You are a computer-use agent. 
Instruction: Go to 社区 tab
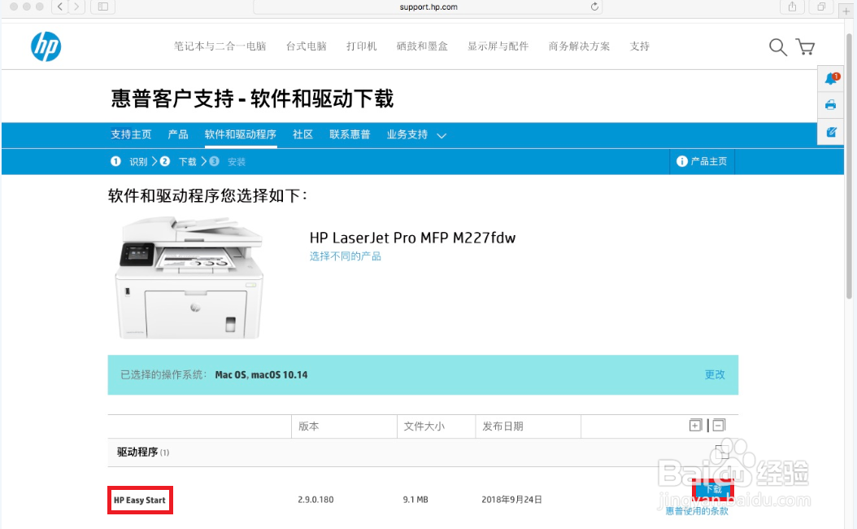[x=302, y=134]
